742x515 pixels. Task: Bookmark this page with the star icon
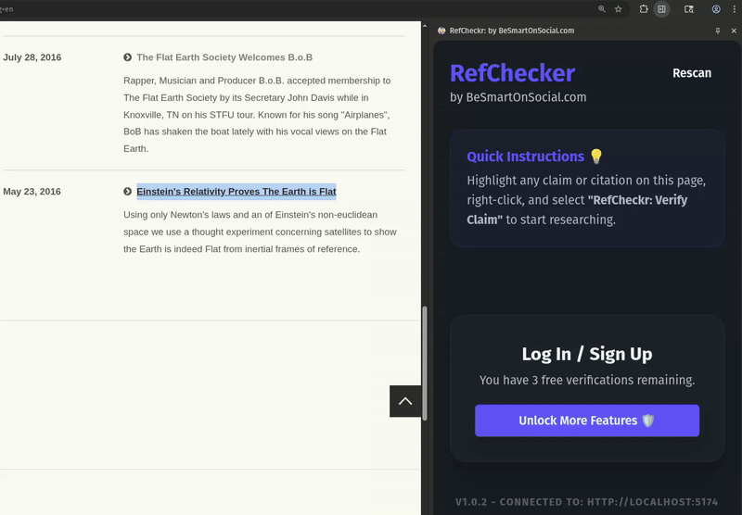[x=618, y=9]
